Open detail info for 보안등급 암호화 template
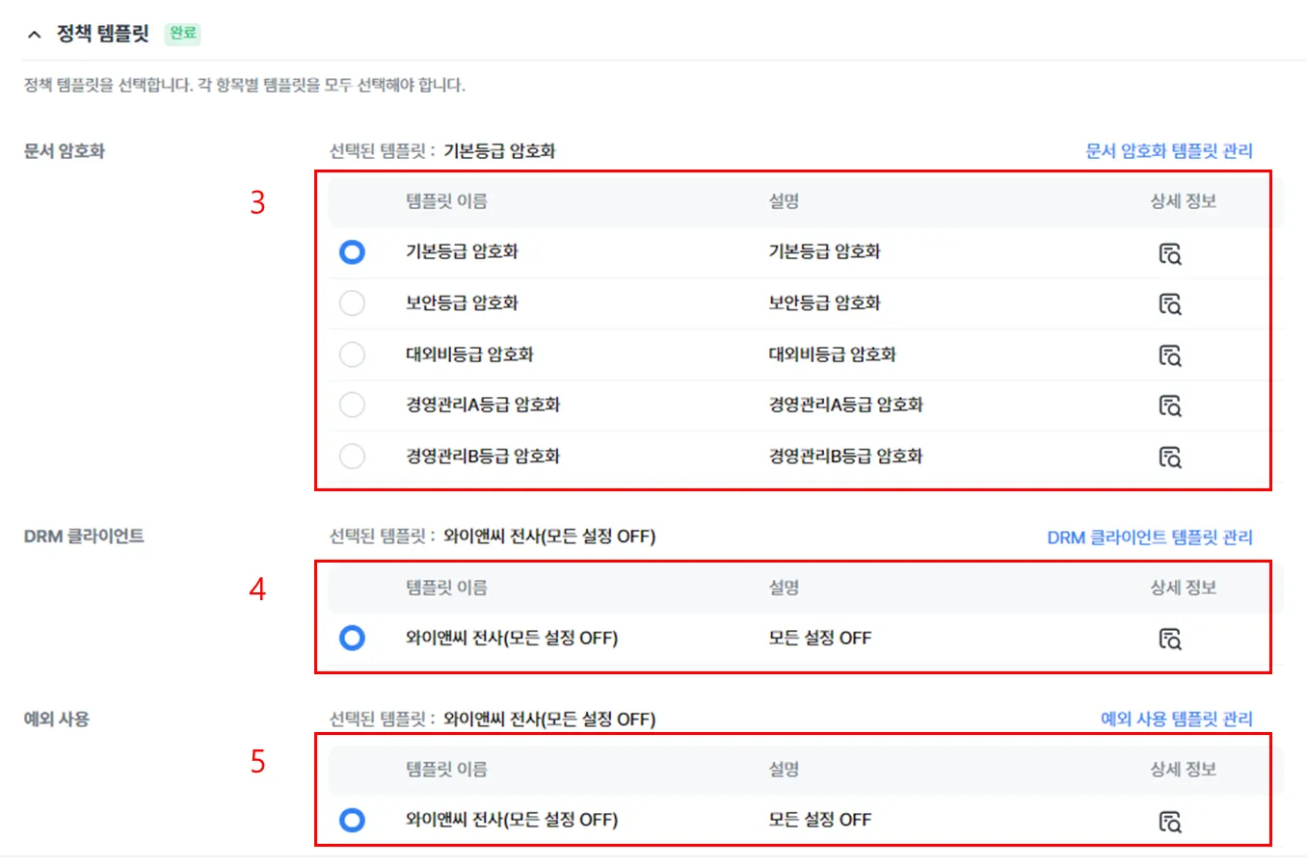Viewport: 1307px width, 865px height. [x=1169, y=304]
